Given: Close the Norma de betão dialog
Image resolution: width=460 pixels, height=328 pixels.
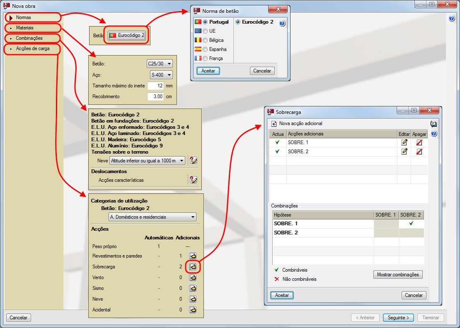Looking at the screenshot, I should tap(278, 10).
